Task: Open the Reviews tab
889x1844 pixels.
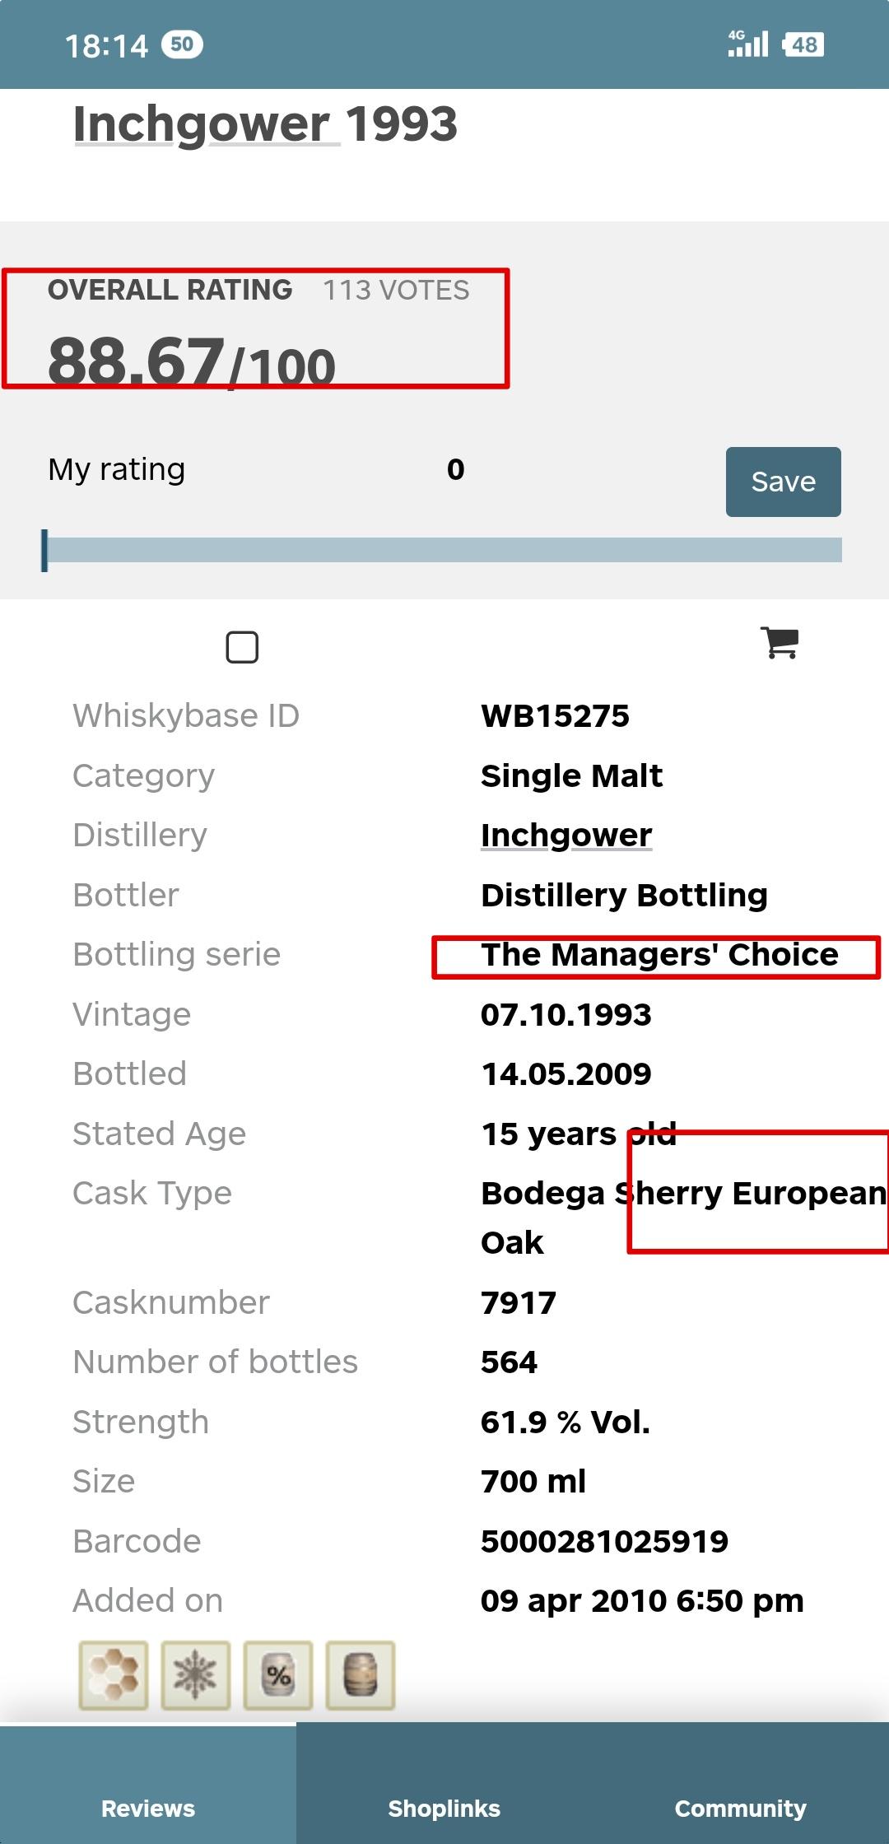Action: 148,1808
